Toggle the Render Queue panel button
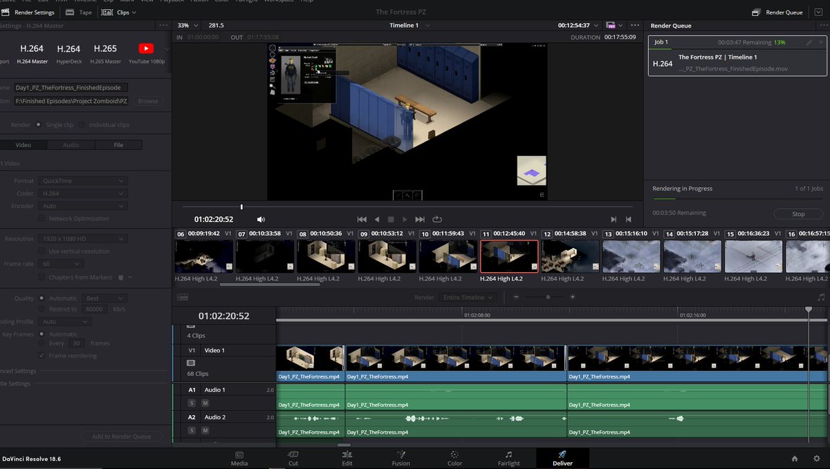The image size is (830, 469). 777,12
